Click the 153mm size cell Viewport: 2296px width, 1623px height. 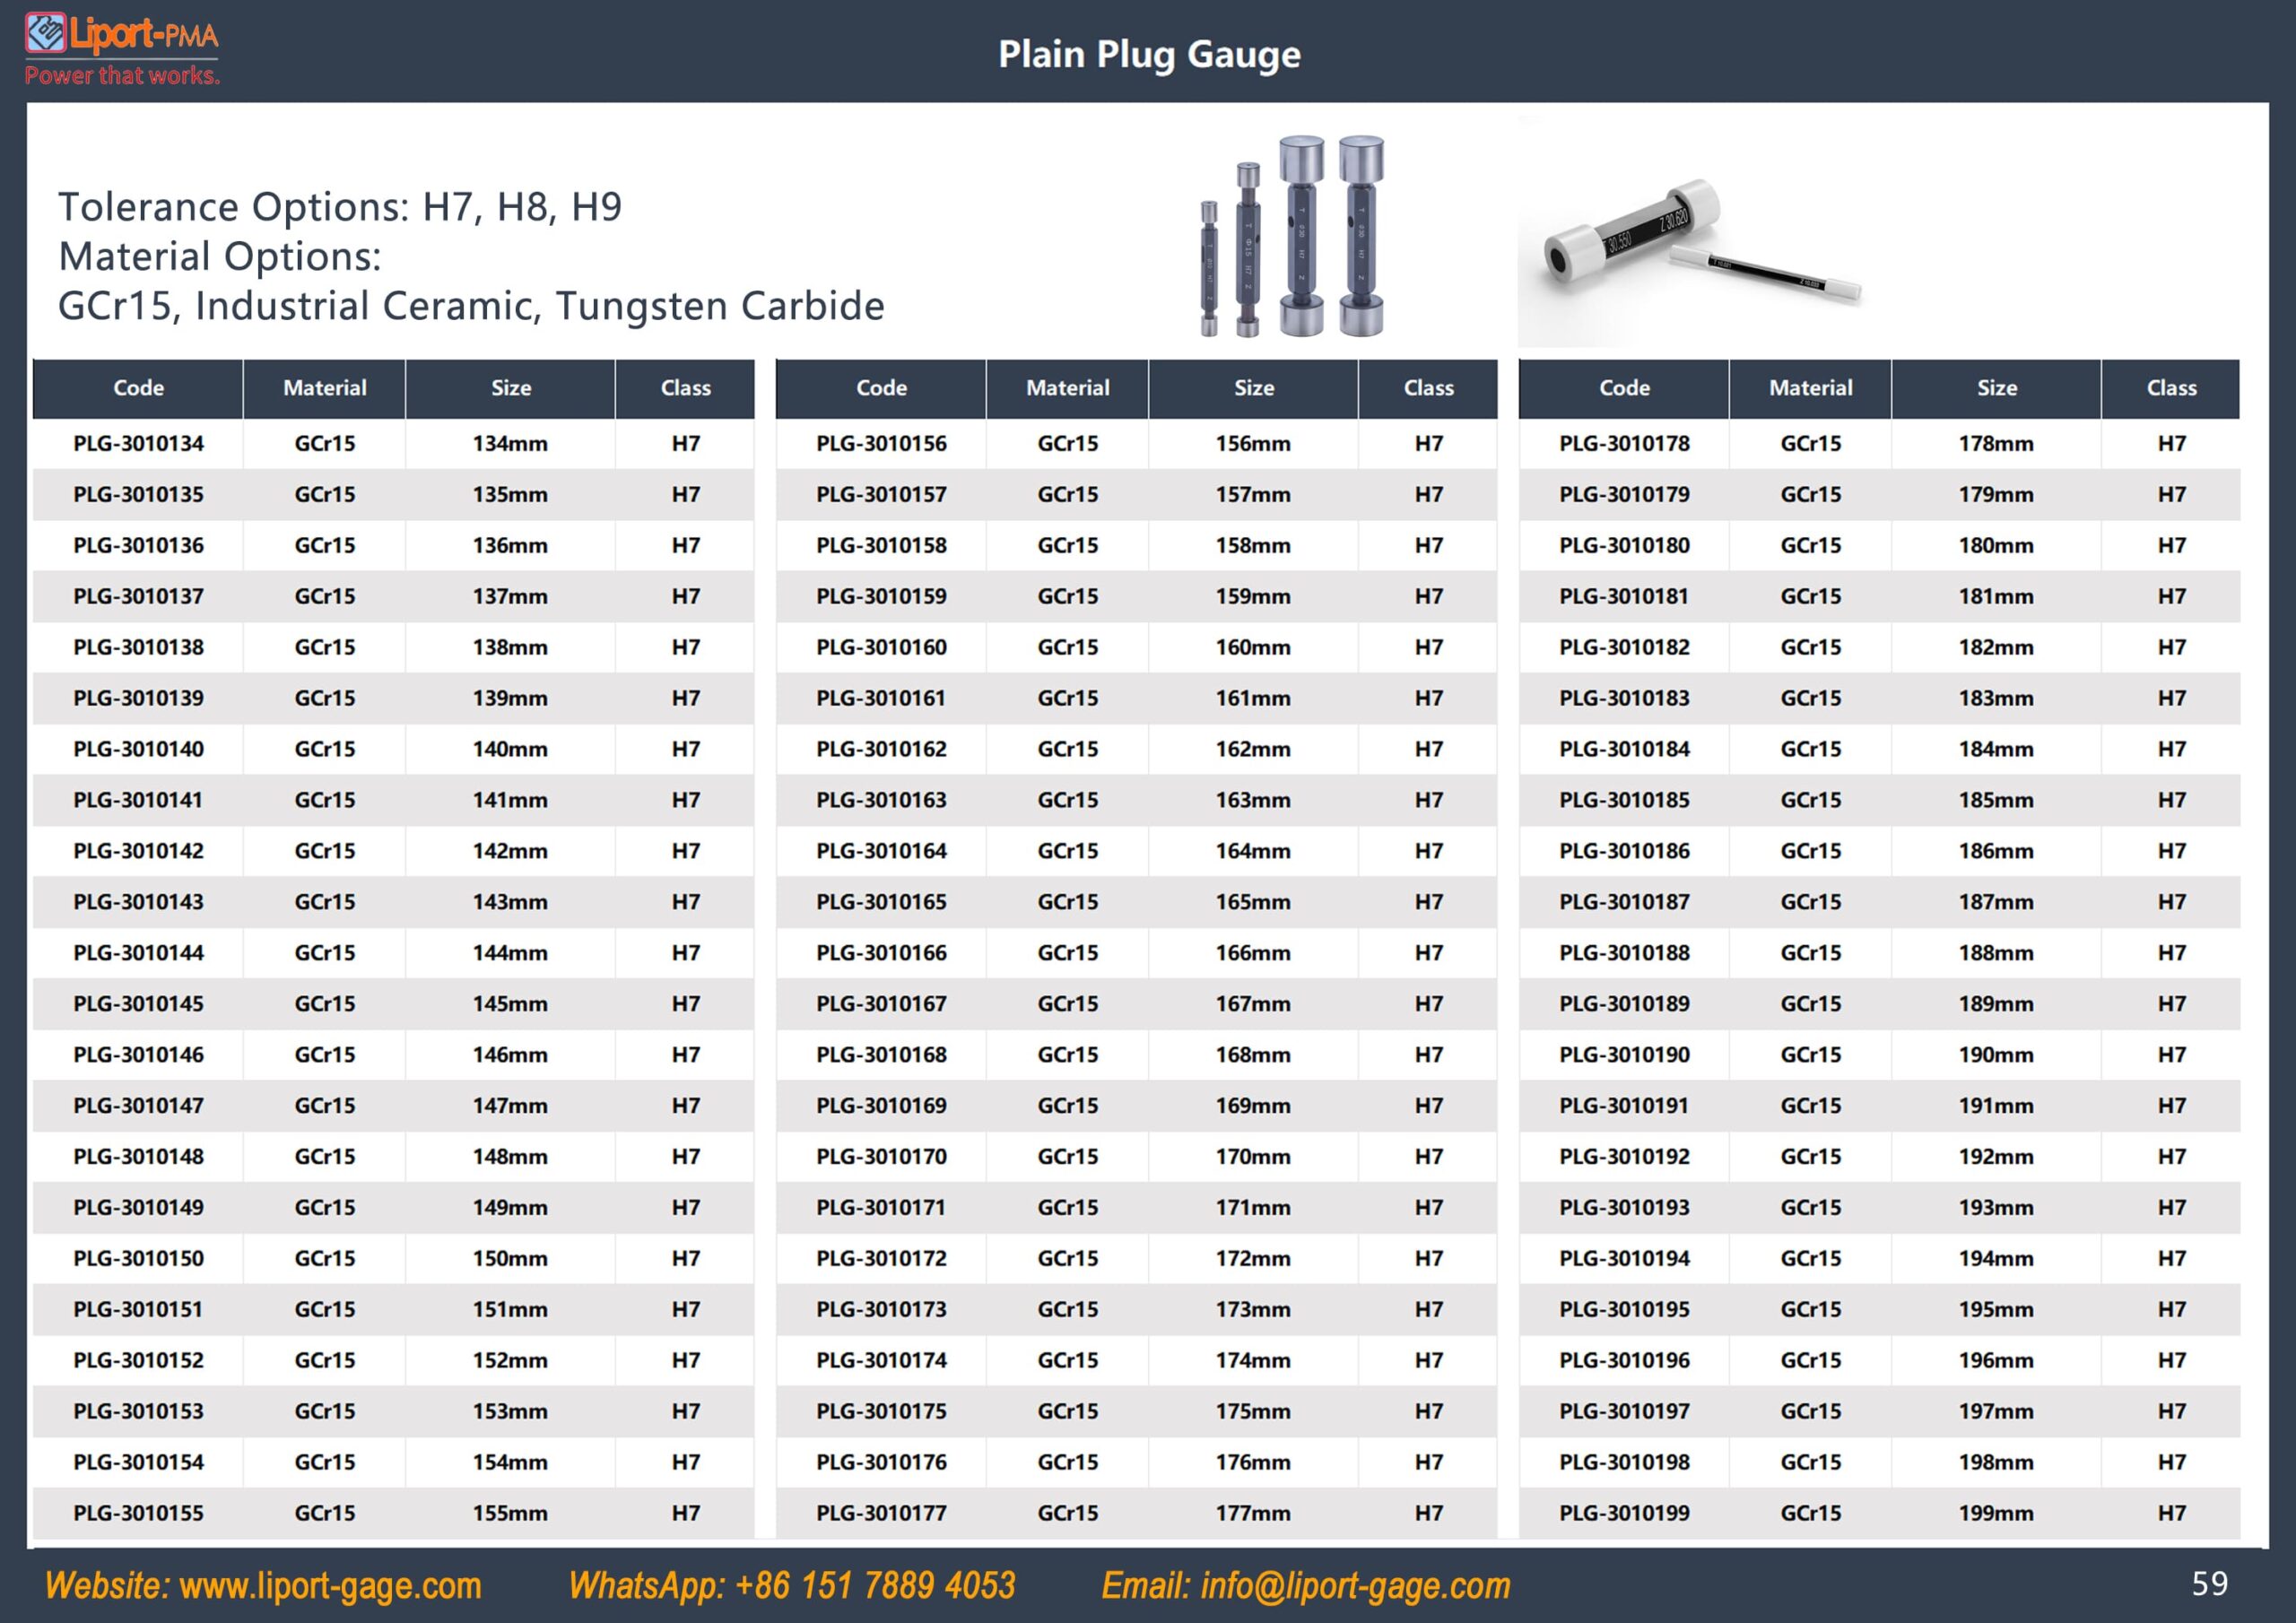coord(510,1412)
